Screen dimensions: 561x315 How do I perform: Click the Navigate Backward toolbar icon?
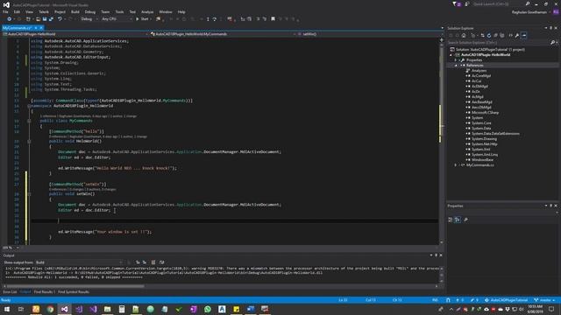10,19
